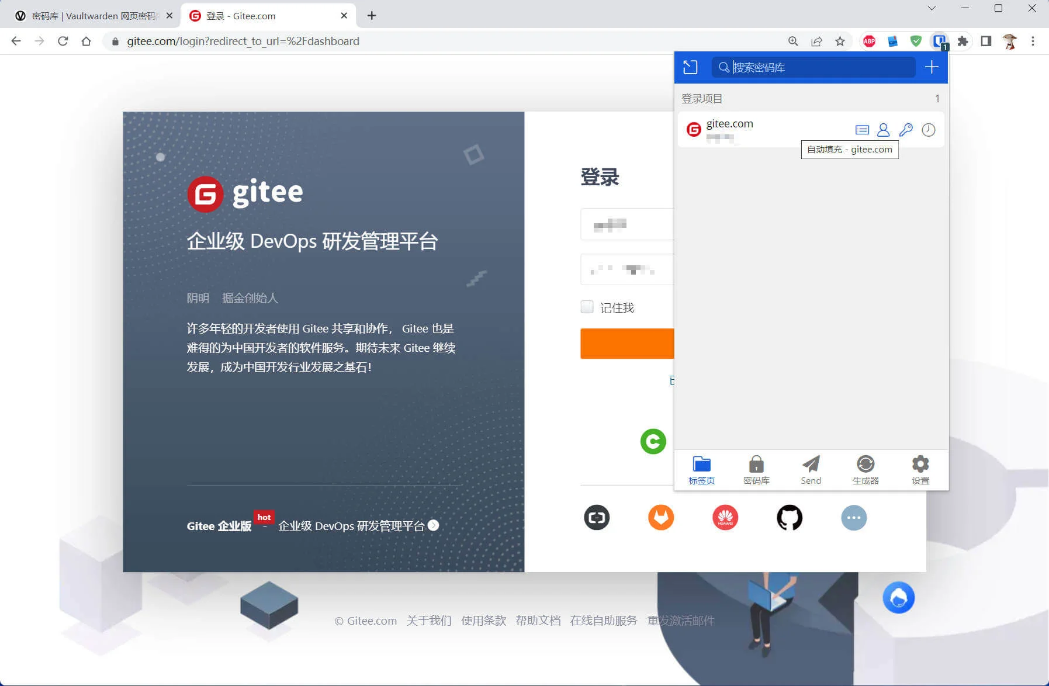Toggle the 记住我 checkbox
The width and height of the screenshot is (1049, 686).
[587, 307]
